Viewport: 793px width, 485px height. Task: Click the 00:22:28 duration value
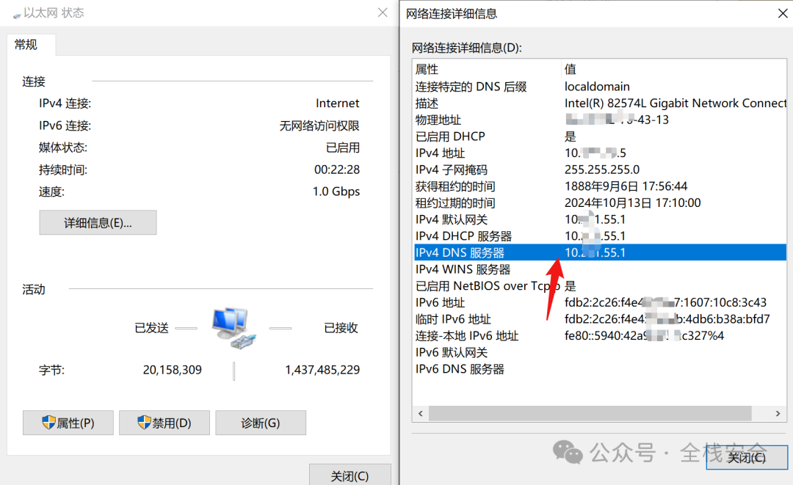pos(337,169)
